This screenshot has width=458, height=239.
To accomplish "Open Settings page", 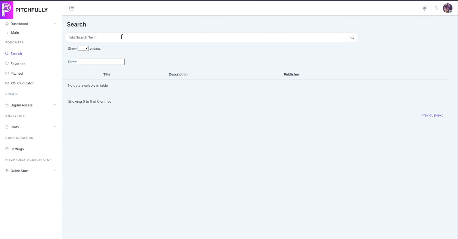I will tap(17, 149).
